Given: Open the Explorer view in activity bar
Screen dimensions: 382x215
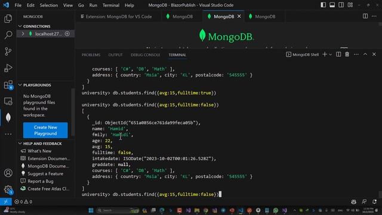Looking at the screenshot, I should coord(8,19).
